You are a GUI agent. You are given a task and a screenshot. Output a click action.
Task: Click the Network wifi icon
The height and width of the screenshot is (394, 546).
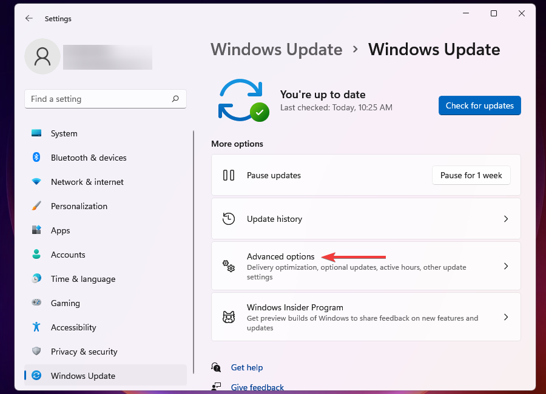pos(36,182)
